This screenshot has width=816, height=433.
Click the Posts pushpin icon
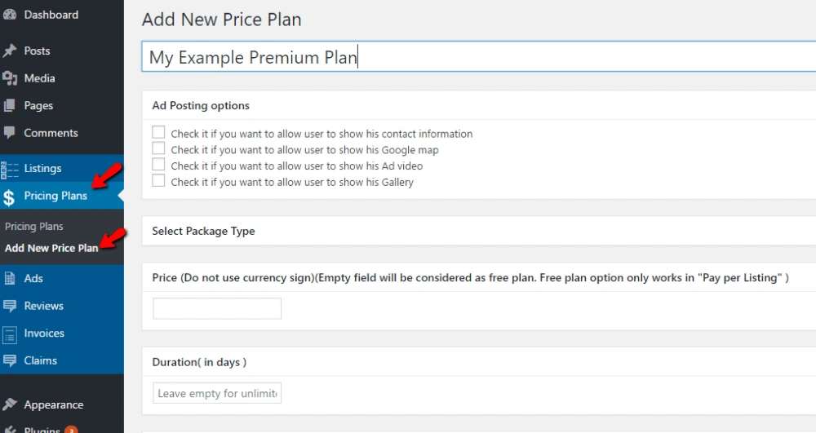tap(10, 51)
